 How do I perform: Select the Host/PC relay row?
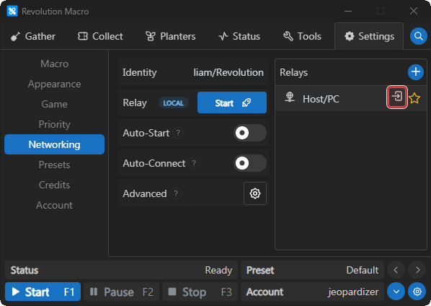(351, 98)
